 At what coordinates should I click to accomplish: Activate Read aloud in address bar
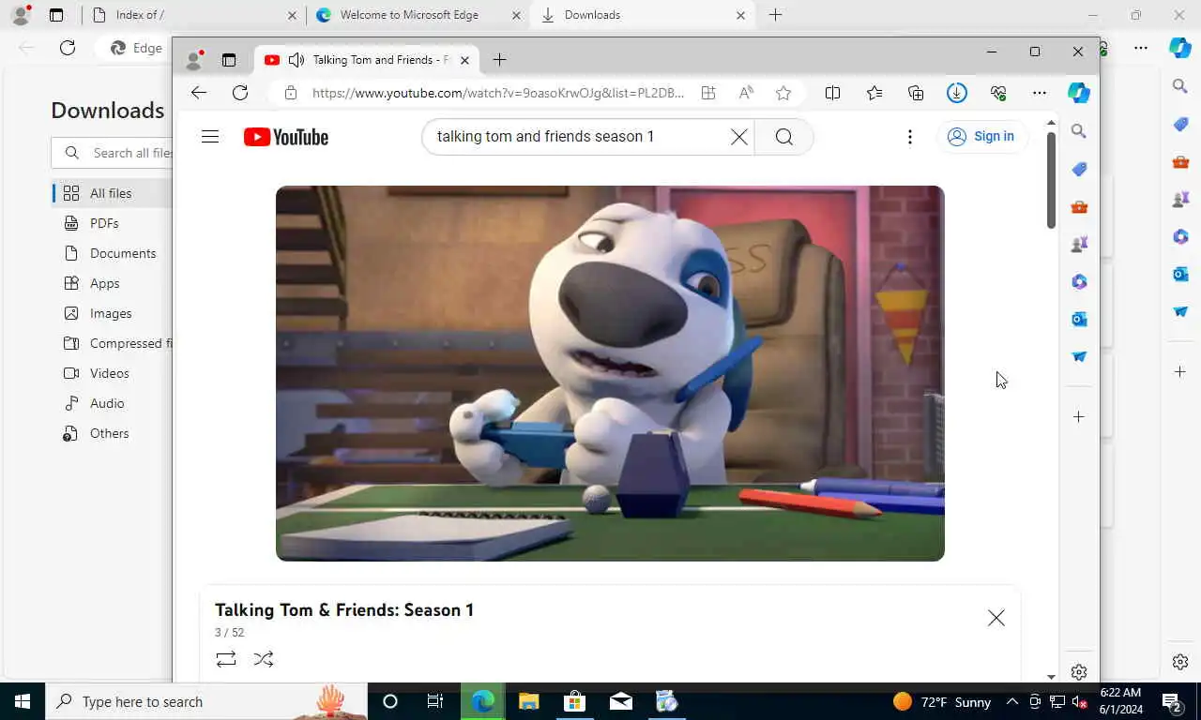(x=746, y=93)
